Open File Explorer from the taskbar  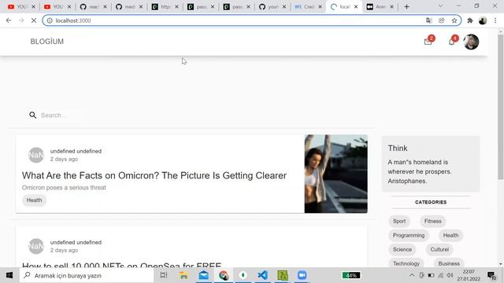pyautogui.click(x=183, y=275)
